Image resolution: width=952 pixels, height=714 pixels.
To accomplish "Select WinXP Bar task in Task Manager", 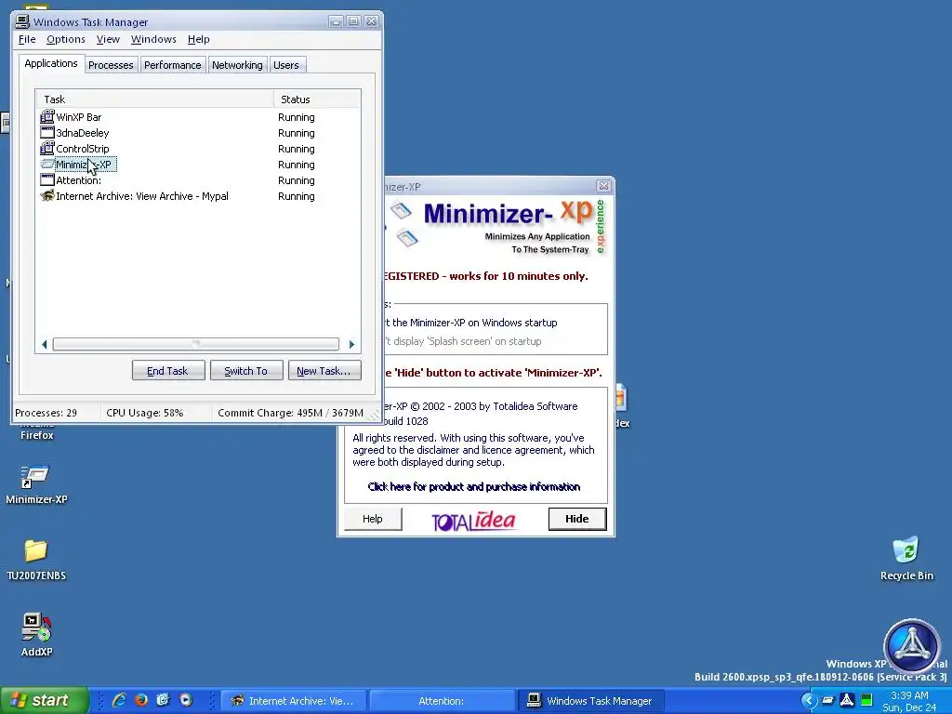I will pyautogui.click(x=198, y=117).
